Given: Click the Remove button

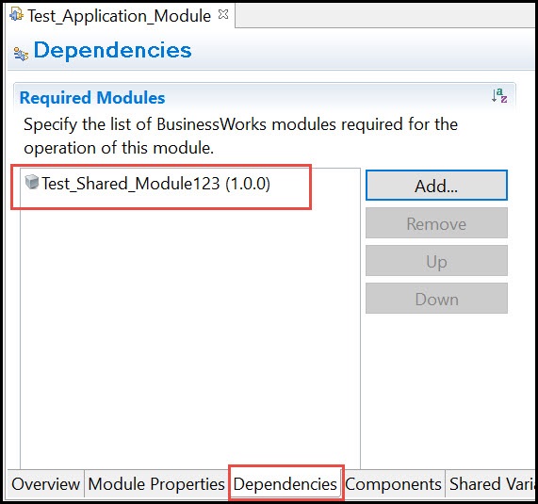Looking at the screenshot, I should tap(436, 223).
